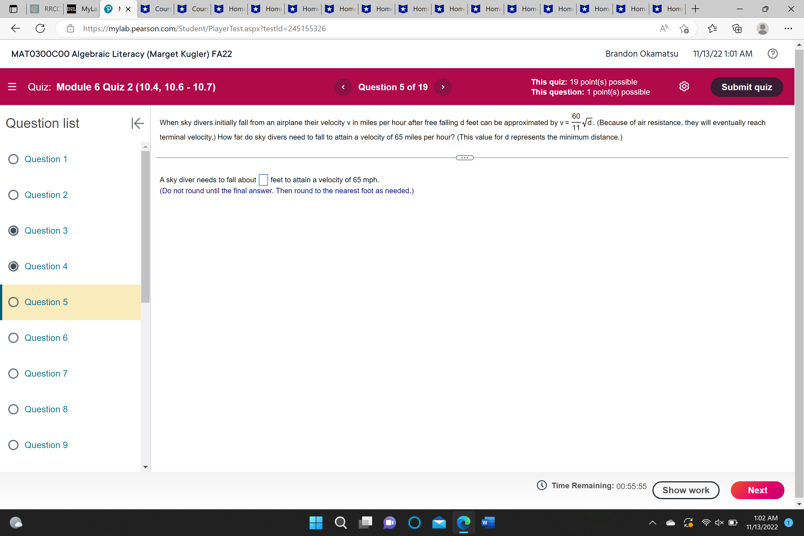Select Question 9 radio button

point(13,445)
